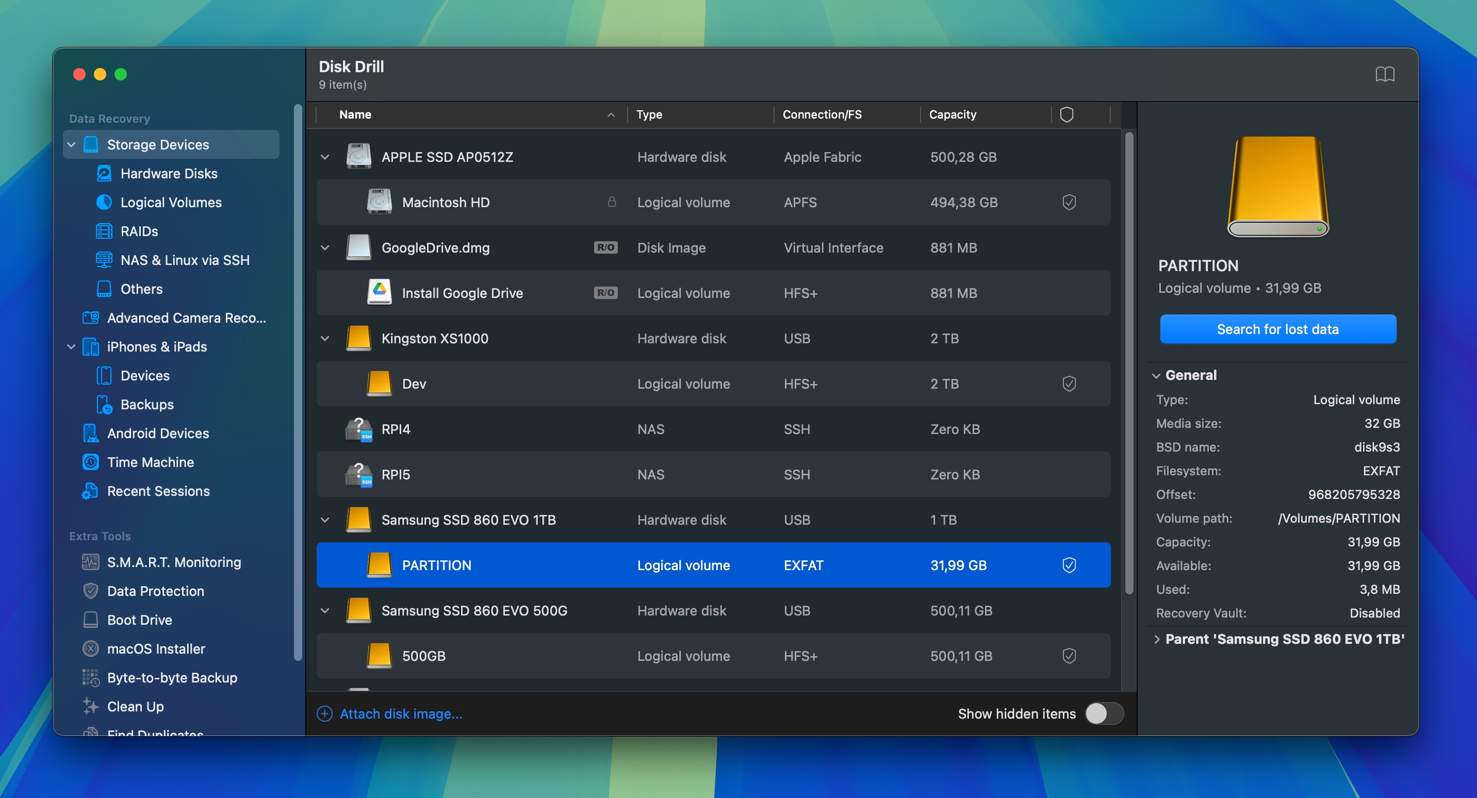Click the shield column header icon

[1066, 114]
